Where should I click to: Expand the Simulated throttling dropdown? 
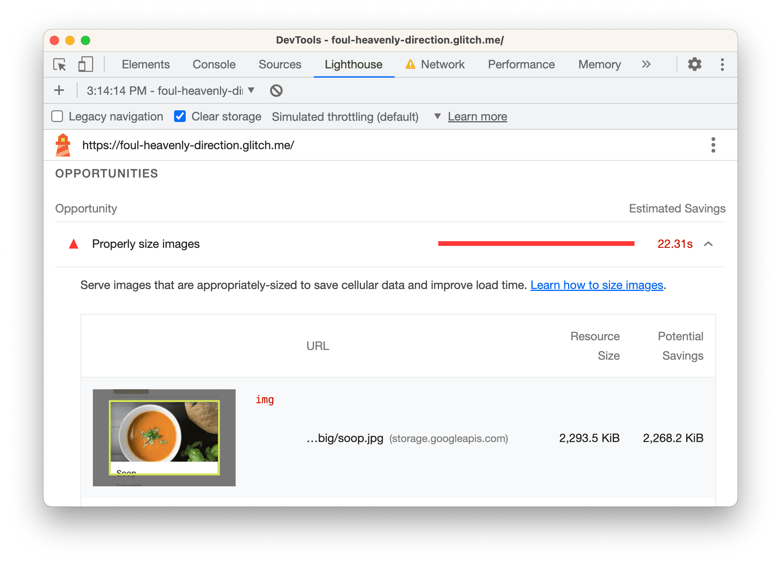point(437,117)
